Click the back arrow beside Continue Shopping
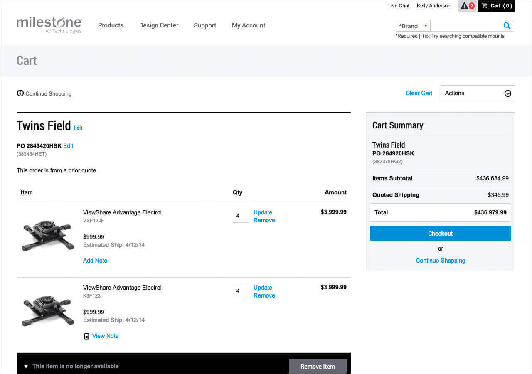 click(20, 93)
